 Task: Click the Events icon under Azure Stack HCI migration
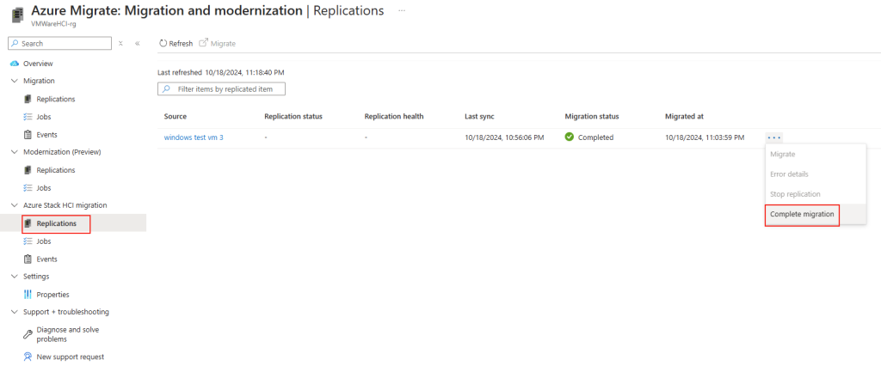coord(28,259)
